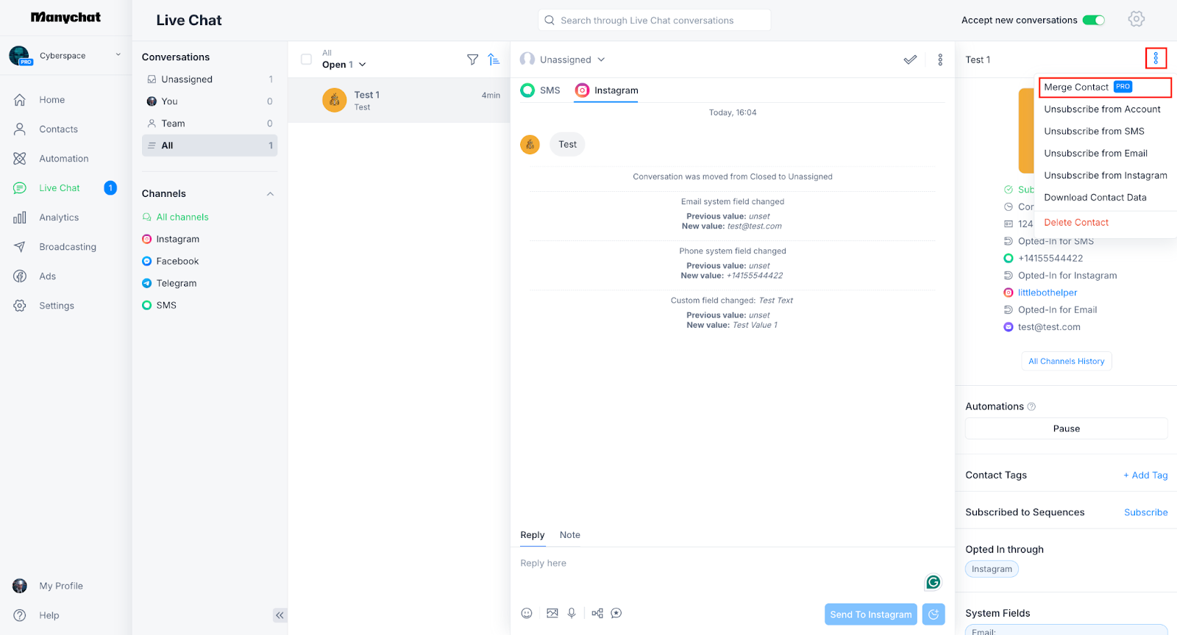Choose Unsubscribe from Account
This screenshot has height=635, width=1177.
[x=1102, y=110]
